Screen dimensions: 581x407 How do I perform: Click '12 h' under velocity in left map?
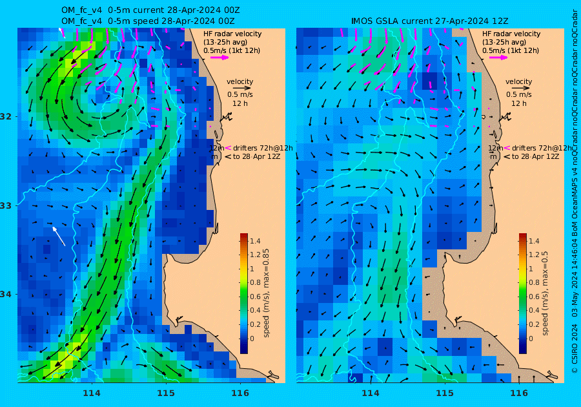(240, 103)
